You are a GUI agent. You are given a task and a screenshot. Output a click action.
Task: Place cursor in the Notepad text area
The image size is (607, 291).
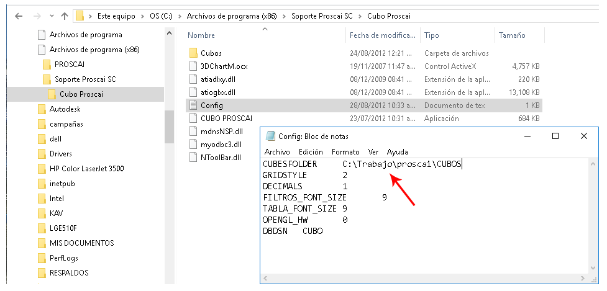pyautogui.click(x=425, y=215)
